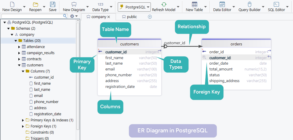Screen dimensions: 293x140
Task: Open the New Table dropdown arrow
Action: click(206, 7)
